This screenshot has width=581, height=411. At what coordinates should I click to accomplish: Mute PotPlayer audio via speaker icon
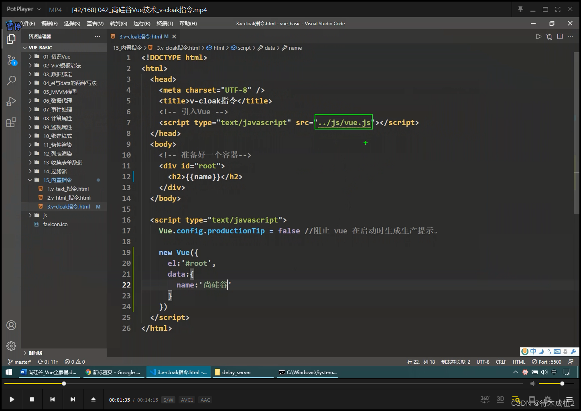(533, 384)
